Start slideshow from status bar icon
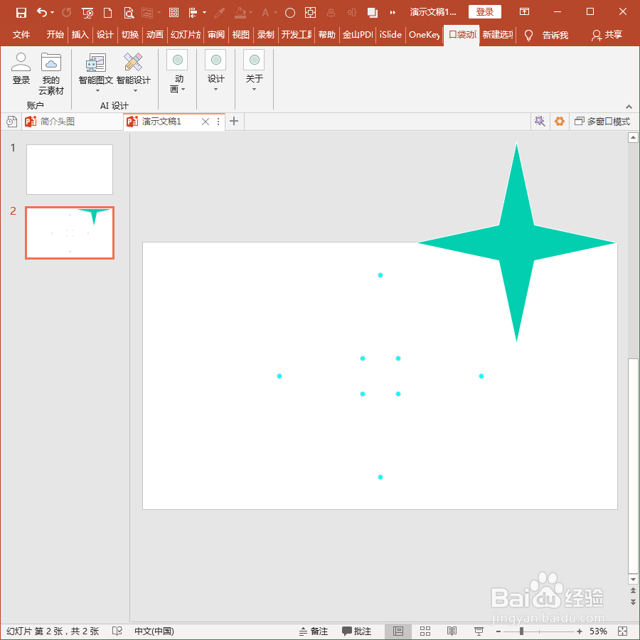640x640 pixels. click(x=479, y=631)
